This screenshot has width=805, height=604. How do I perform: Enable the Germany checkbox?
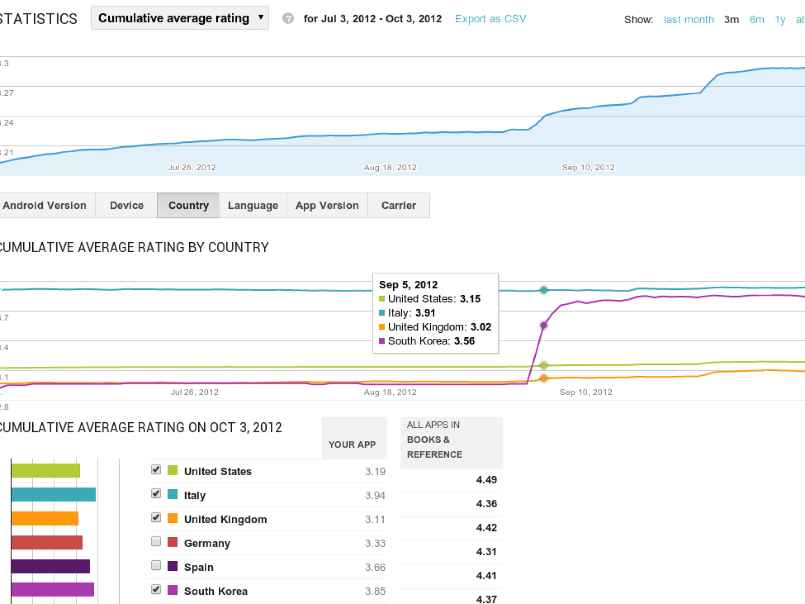[x=156, y=542]
